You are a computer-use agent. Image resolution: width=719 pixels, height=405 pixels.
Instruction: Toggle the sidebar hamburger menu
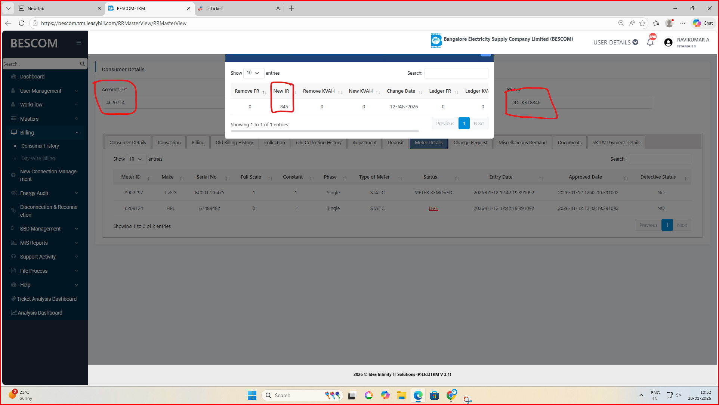(78, 43)
